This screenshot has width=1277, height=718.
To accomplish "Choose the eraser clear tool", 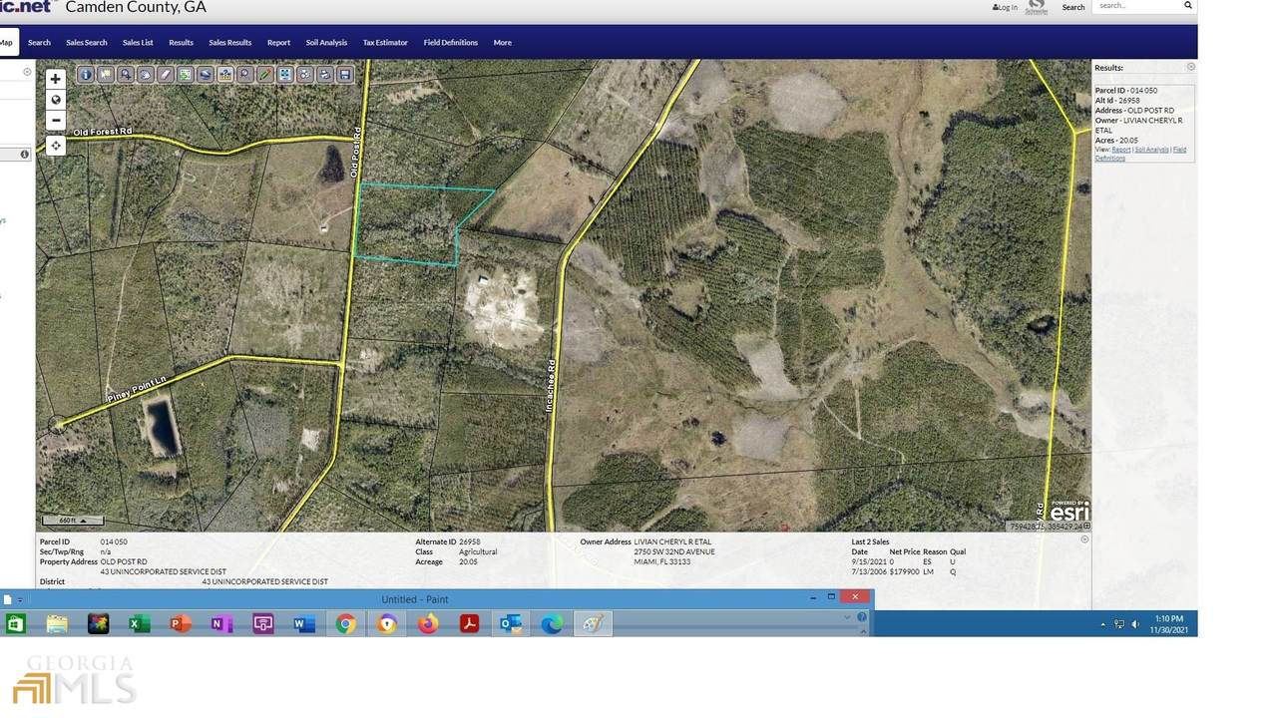I will (x=166, y=74).
